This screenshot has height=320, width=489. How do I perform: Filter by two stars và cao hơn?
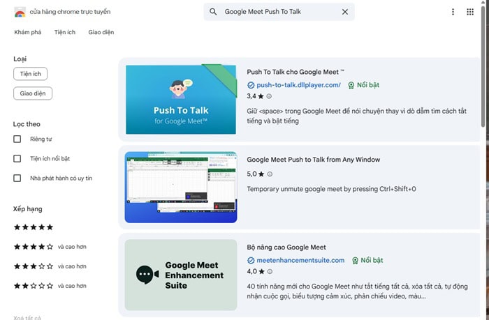[50, 286]
